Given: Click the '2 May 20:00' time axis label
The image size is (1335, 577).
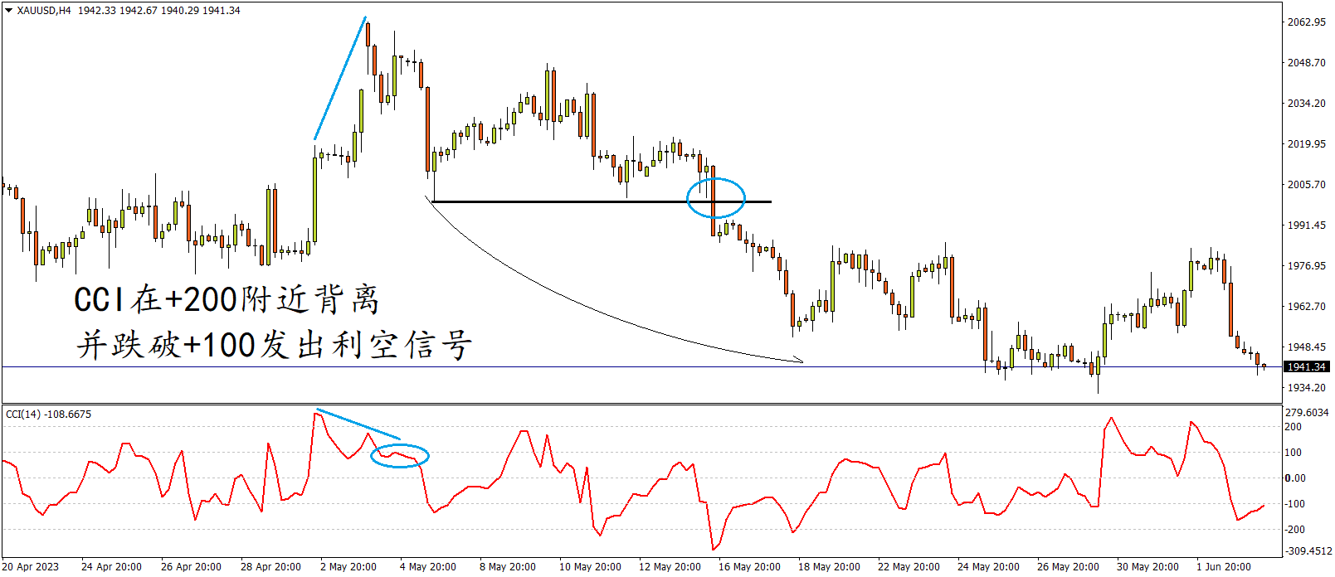Looking at the screenshot, I should [348, 567].
